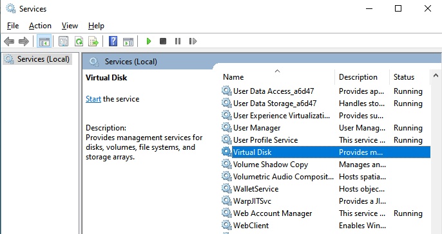Click 'Enables Win...' description cell
This screenshot has height=234, width=442.
click(x=362, y=226)
